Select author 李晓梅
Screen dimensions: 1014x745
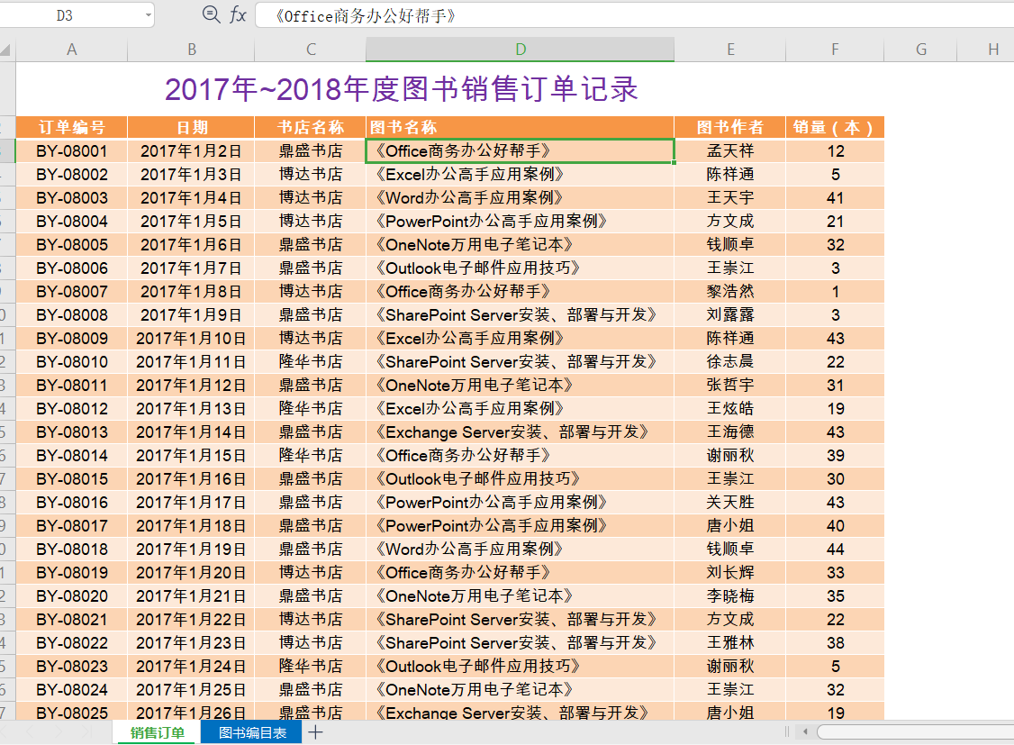point(730,596)
